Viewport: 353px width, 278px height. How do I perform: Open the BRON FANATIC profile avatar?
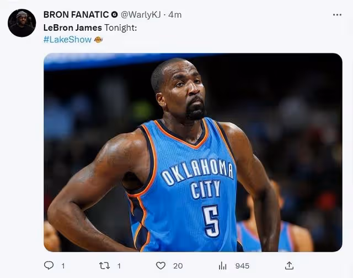pos(22,23)
